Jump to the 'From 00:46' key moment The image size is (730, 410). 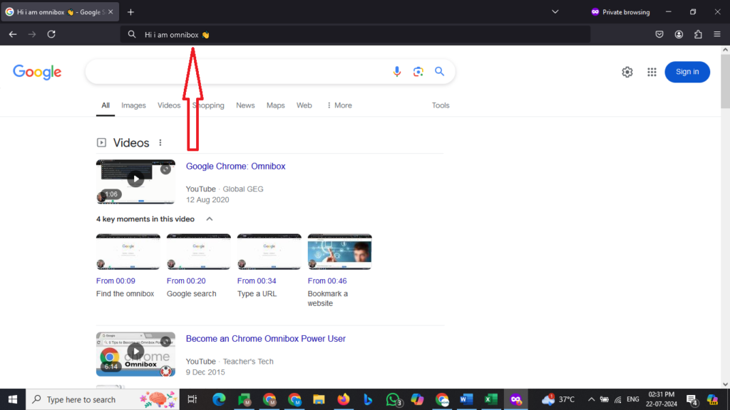coord(327,280)
